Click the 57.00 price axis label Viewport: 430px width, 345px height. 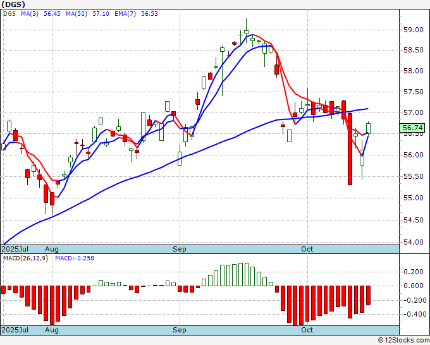(414, 112)
